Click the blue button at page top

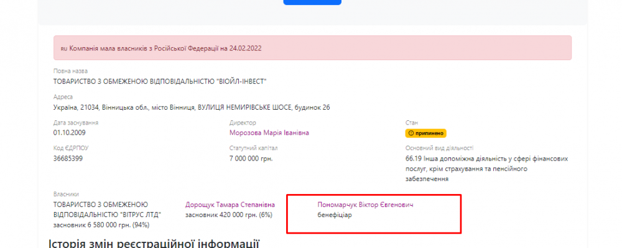tap(312, 2)
